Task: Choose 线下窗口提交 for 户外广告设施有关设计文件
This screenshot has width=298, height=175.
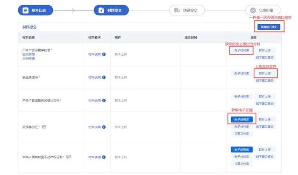Action: [265, 103]
